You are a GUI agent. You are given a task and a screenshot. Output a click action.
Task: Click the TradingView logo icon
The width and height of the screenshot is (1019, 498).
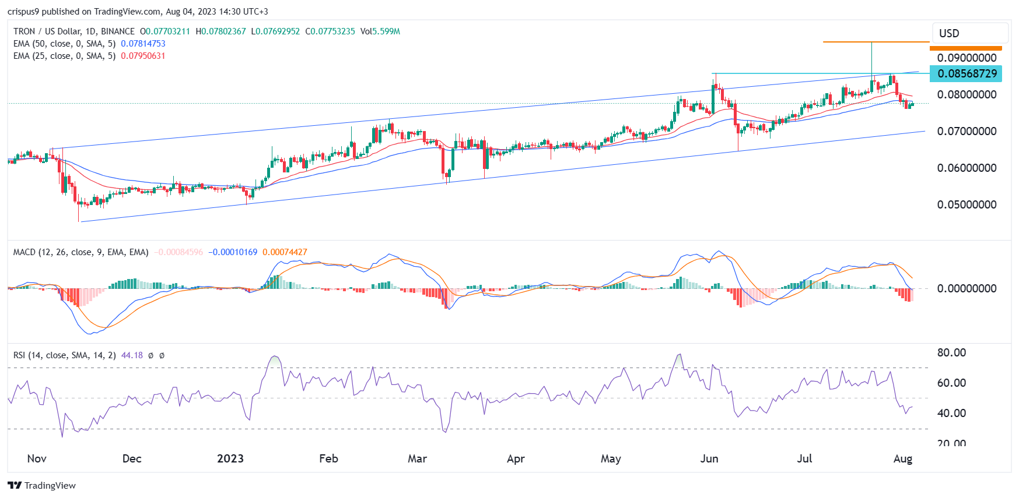coord(15,485)
